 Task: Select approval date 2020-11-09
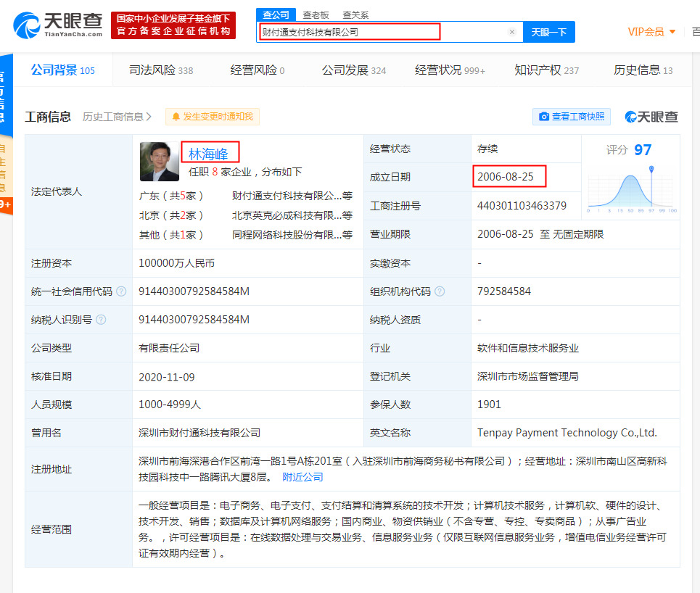(x=167, y=377)
